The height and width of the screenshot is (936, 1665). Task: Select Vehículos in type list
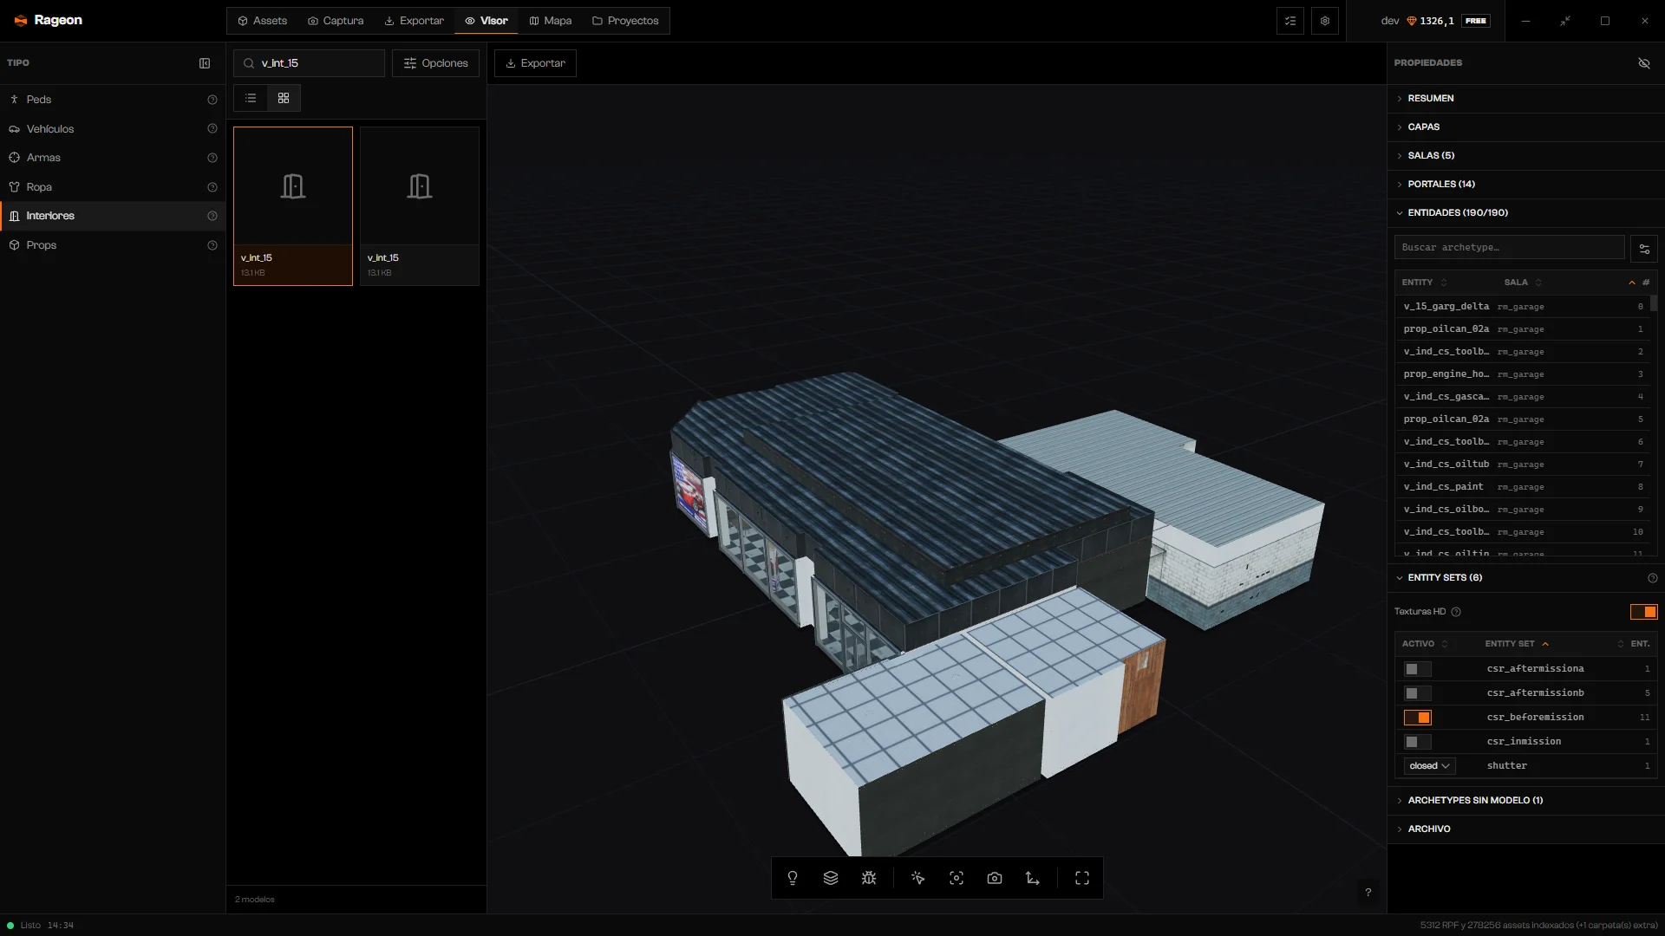113,129
